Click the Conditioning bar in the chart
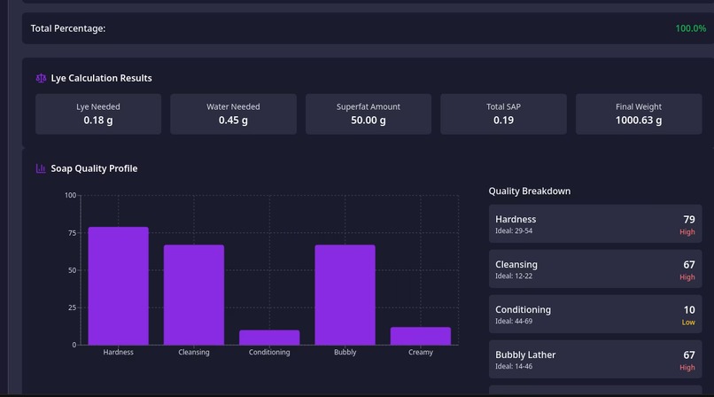The image size is (714, 397). click(x=269, y=338)
